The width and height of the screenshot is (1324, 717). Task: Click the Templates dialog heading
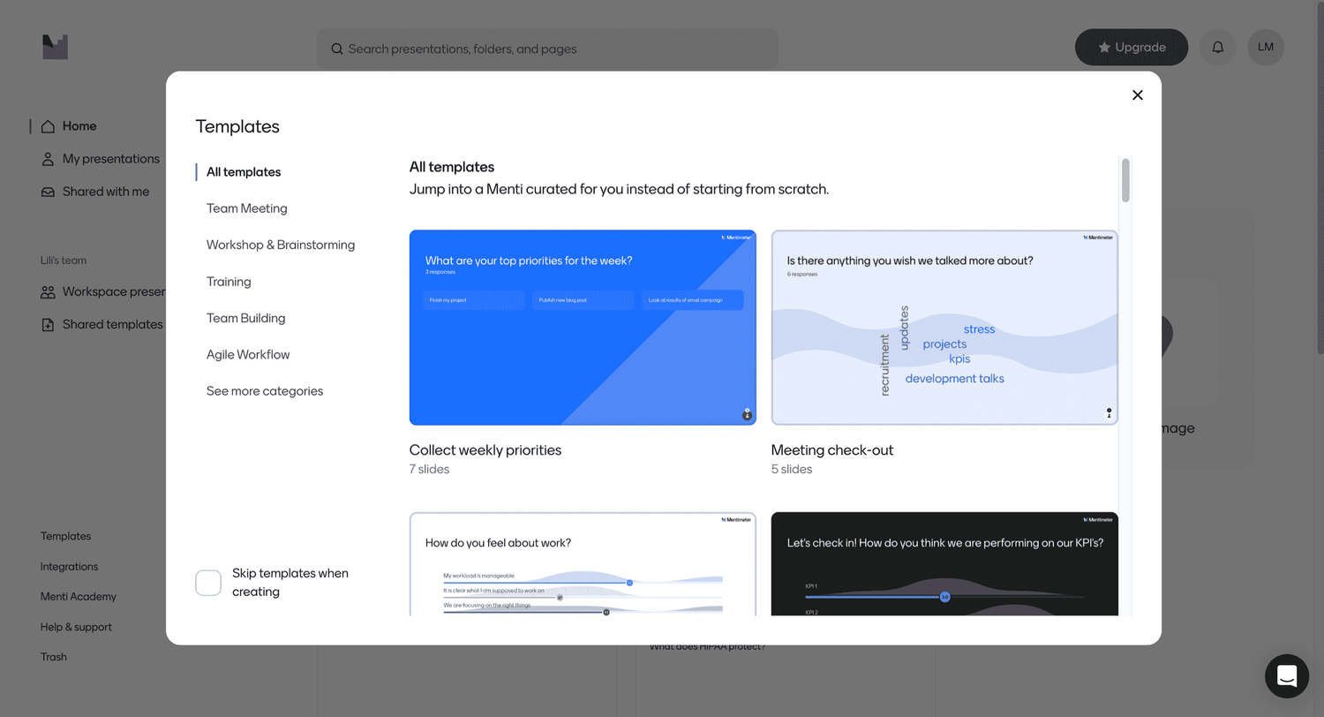tap(237, 126)
